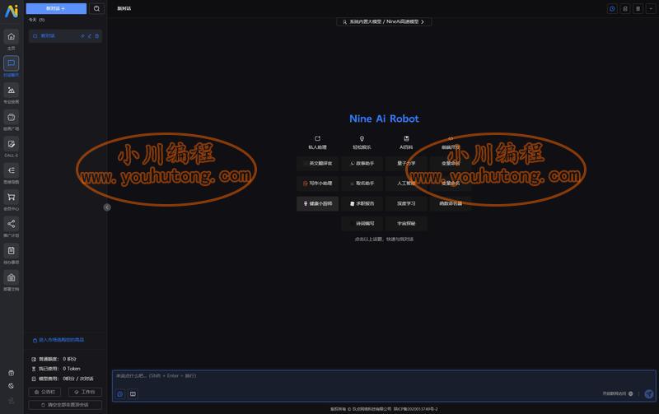The height and width of the screenshot is (414, 659).
Task: Send message with the round send button
Action: [x=649, y=394]
